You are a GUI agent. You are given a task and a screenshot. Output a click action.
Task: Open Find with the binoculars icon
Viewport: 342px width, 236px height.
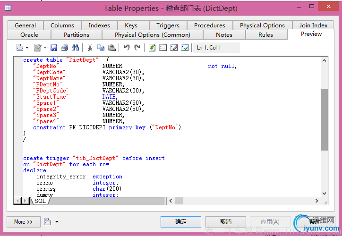(x=75, y=48)
